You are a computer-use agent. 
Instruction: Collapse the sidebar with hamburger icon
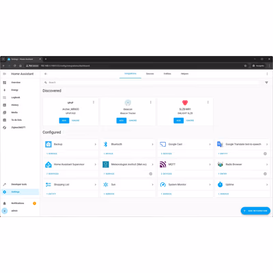click(x=4, y=74)
